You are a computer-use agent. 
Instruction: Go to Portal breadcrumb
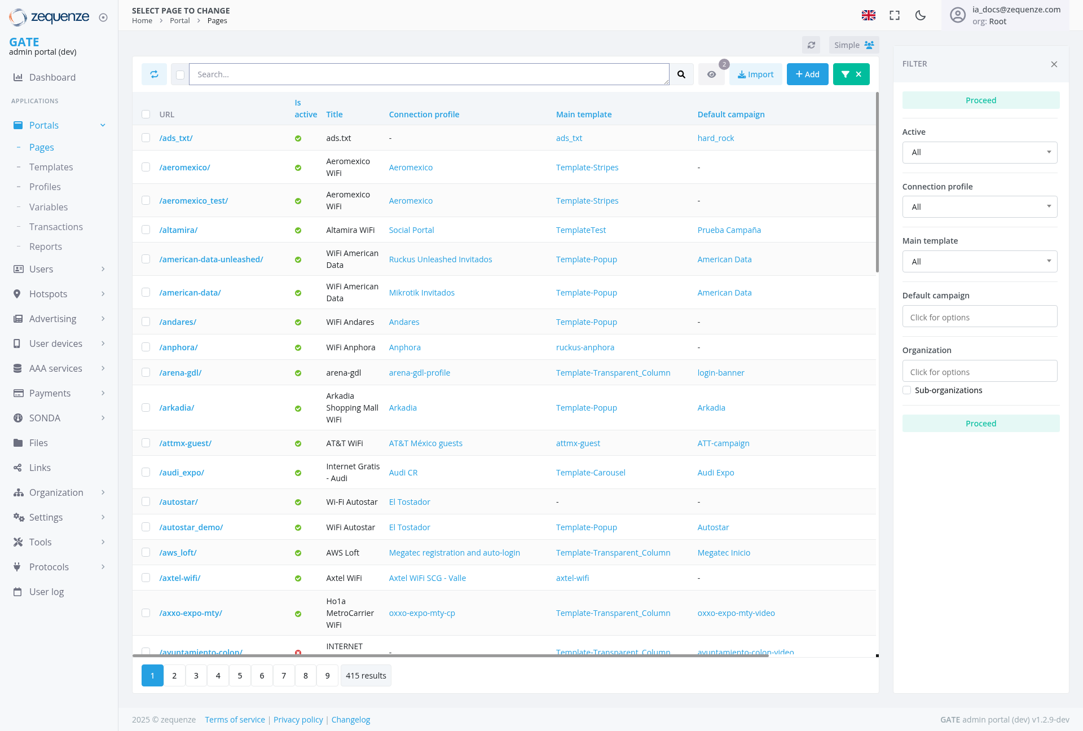tap(179, 21)
